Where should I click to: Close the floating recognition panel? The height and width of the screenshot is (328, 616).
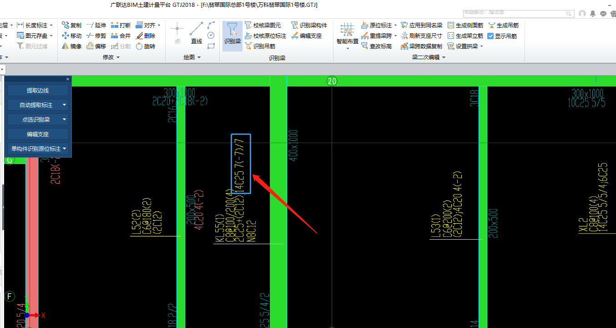tap(68, 79)
